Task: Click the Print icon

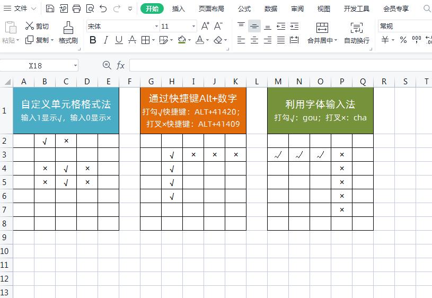Action: point(76,9)
